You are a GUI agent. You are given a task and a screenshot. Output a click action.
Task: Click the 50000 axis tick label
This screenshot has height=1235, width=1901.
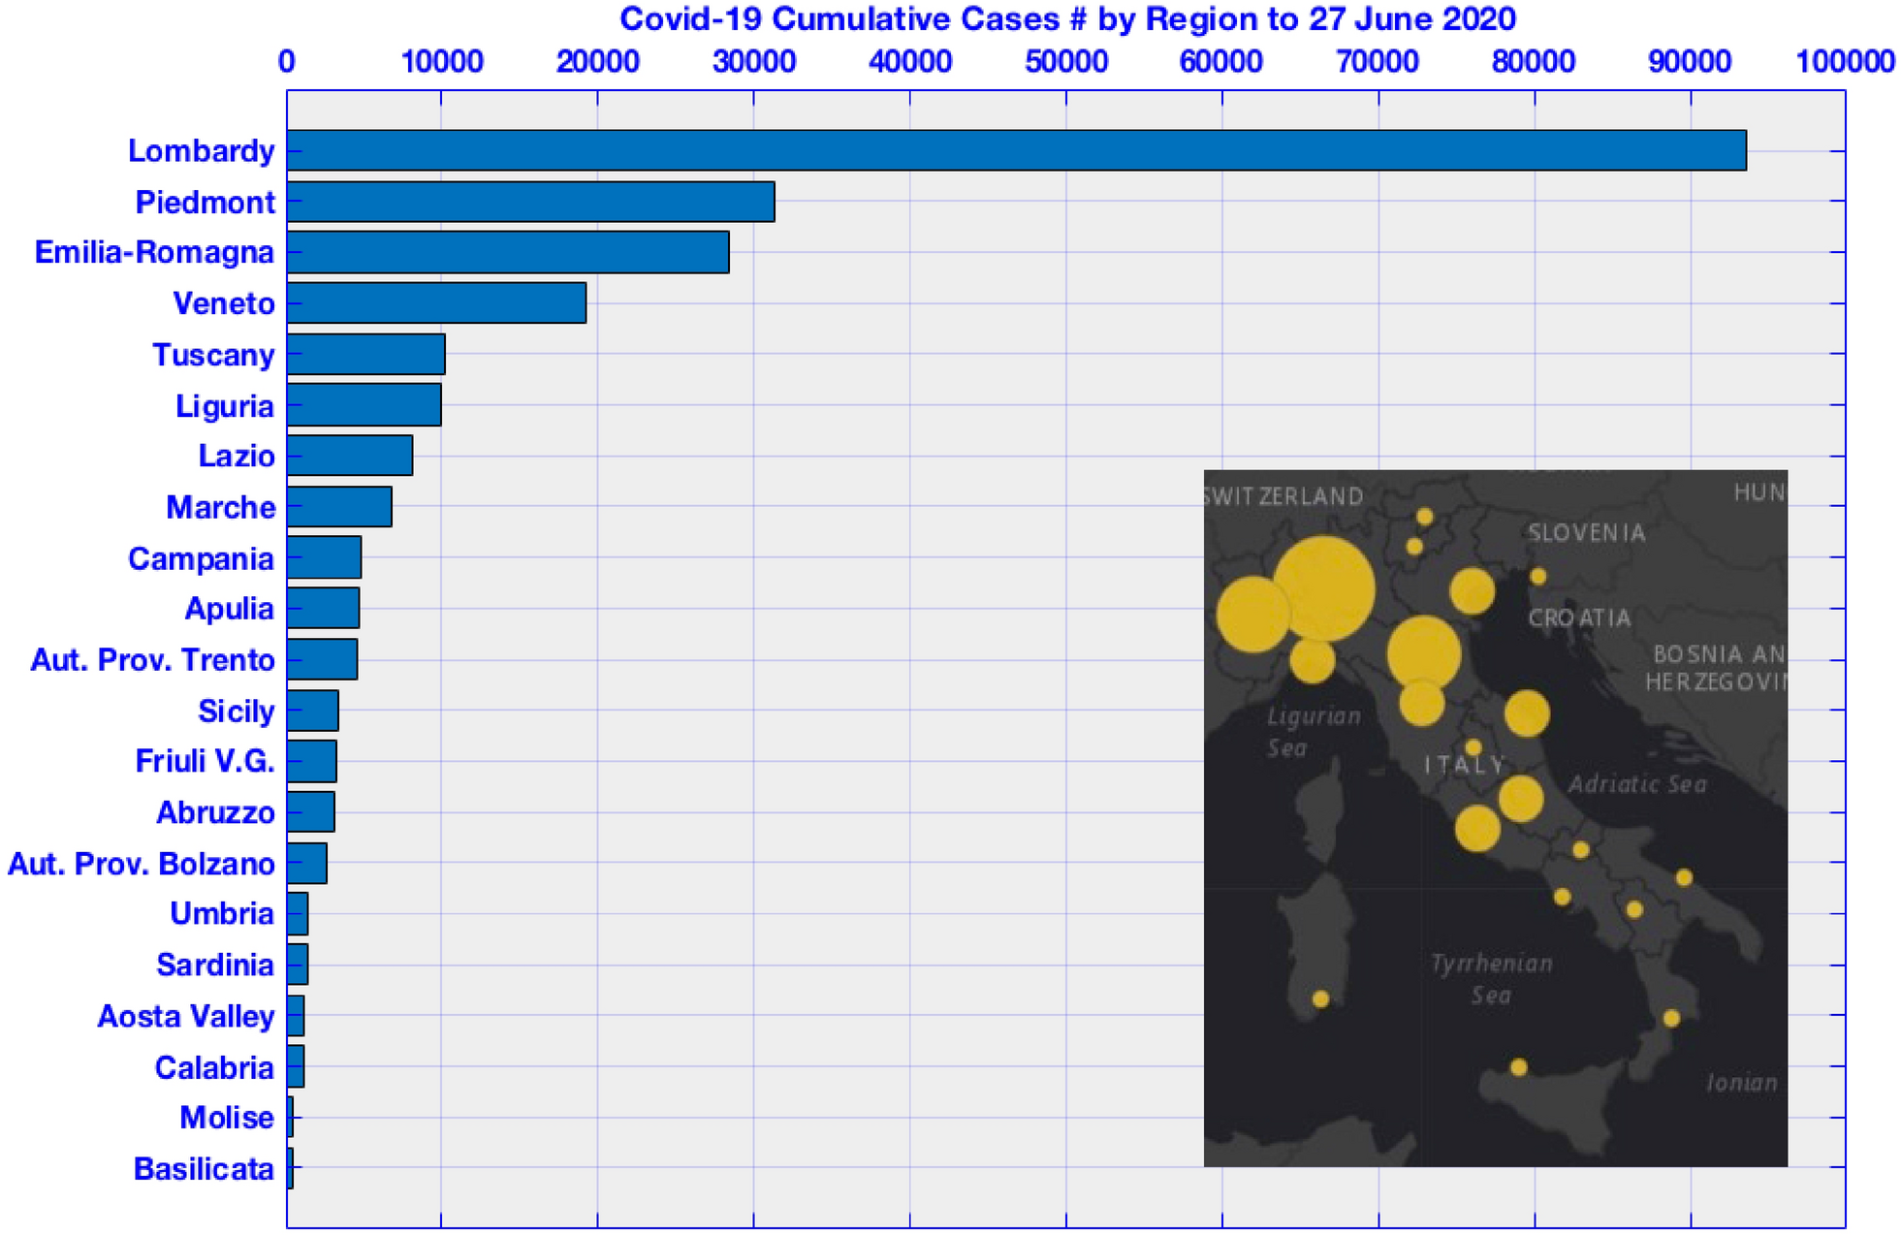tap(1066, 62)
